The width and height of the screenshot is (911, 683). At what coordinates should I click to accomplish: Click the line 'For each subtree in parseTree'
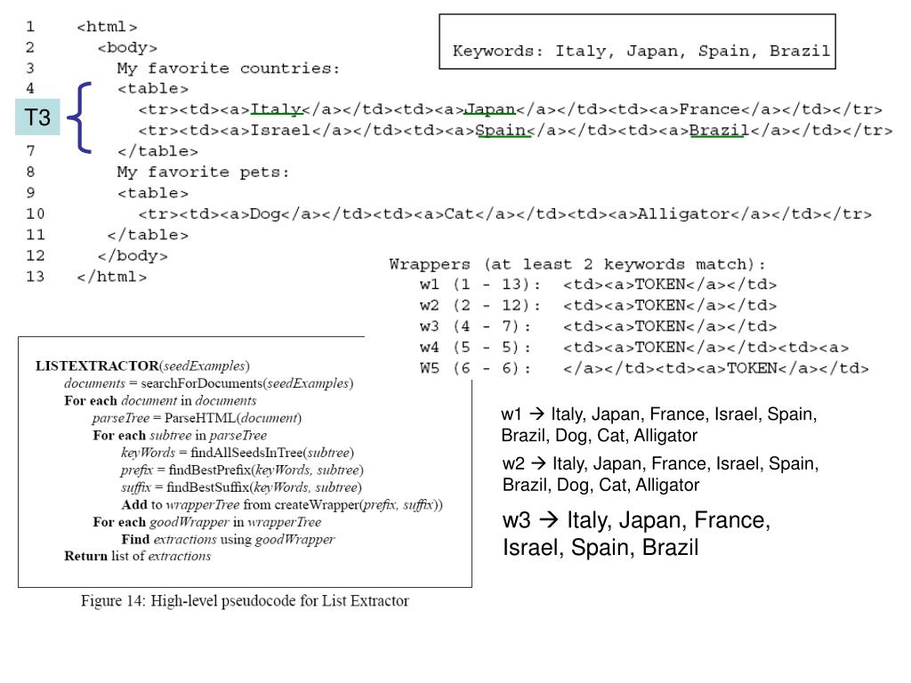click(180, 436)
